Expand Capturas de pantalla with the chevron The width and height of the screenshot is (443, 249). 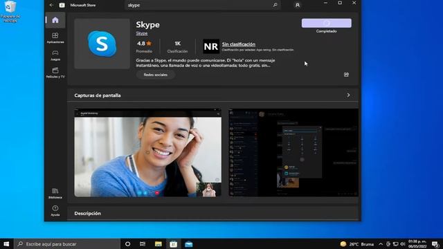(348, 95)
